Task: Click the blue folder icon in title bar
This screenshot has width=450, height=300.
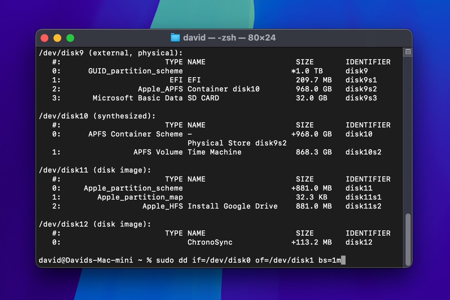Action: click(175, 38)
